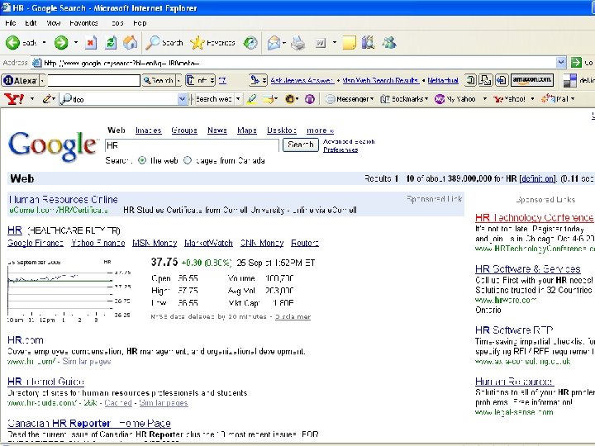Open the Back button history dropdown
This screenshot has height=446, width=595.
click(x=44, y=42)
